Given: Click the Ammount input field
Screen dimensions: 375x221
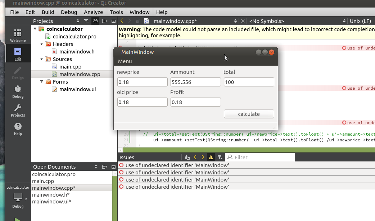Looking at the screenshot, I should pos(196,82).
